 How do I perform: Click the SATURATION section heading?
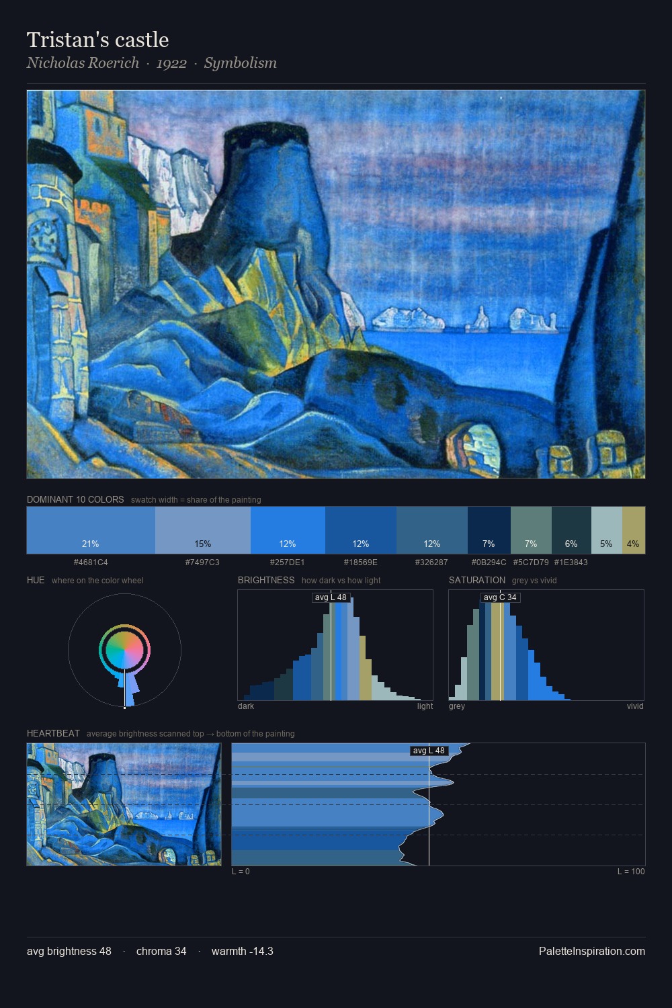pos(477,580)
